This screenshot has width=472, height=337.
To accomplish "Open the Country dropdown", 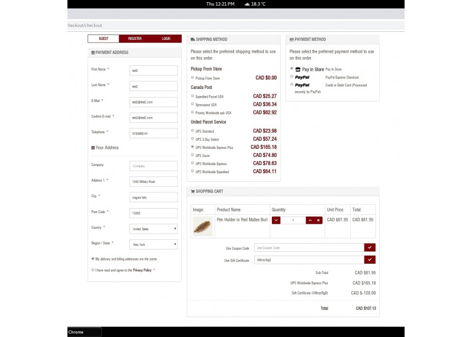I will 154,229.
